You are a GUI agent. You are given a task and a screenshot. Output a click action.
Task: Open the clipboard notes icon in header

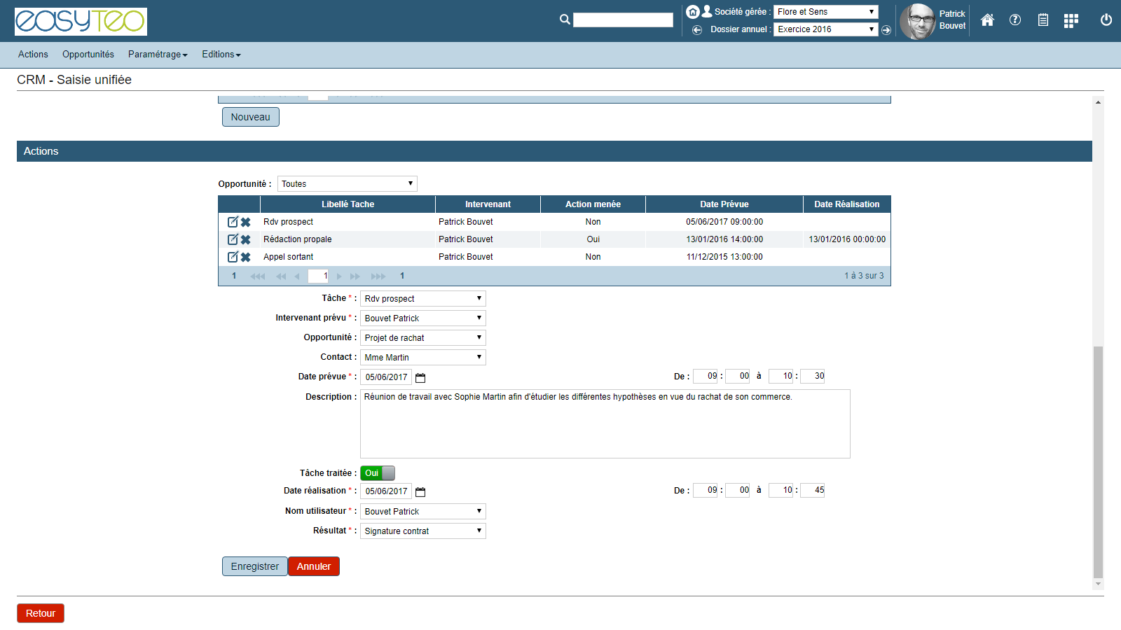(1043, 20)
